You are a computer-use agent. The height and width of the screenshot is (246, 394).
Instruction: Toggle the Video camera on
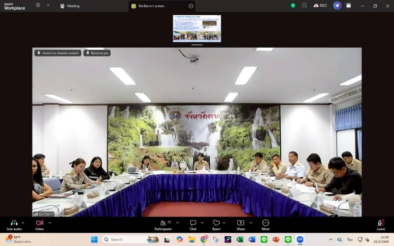pyautogui.click(x=39, y=223)
